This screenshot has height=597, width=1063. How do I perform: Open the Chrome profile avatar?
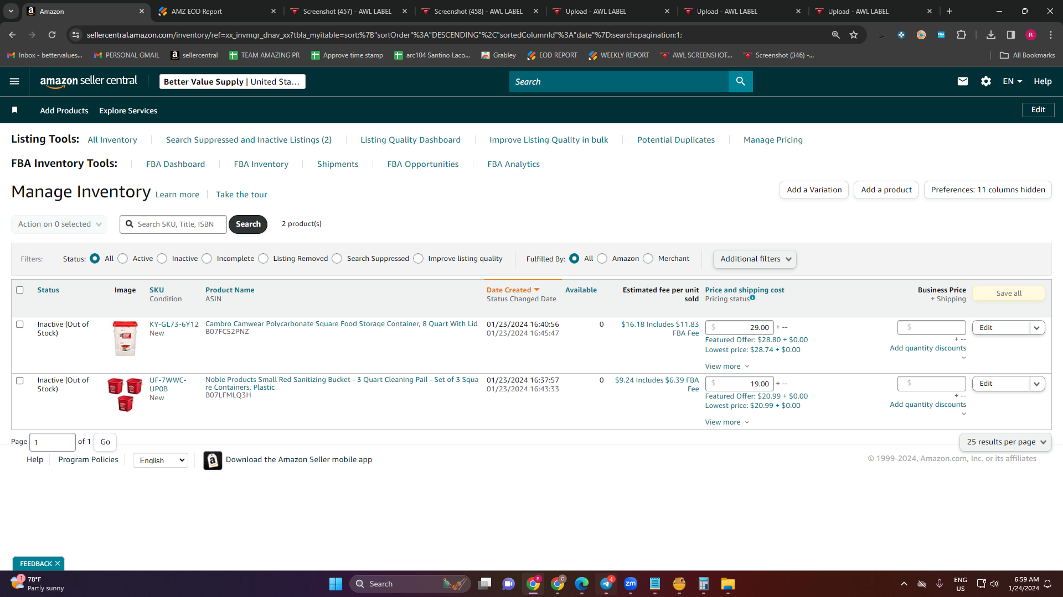click(x=1031, y=35)
